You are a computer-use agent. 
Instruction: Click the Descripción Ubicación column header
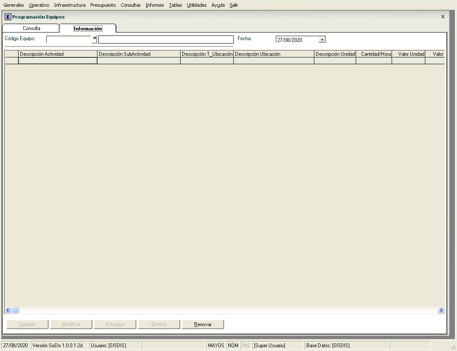(273, 54)
